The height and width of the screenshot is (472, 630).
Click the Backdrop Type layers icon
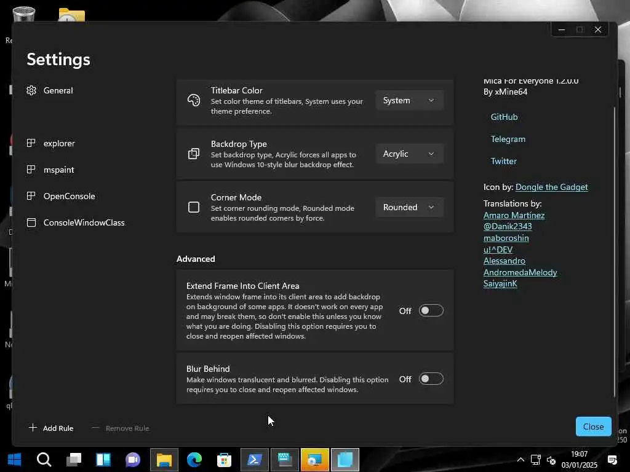click(x=194, y=154)
